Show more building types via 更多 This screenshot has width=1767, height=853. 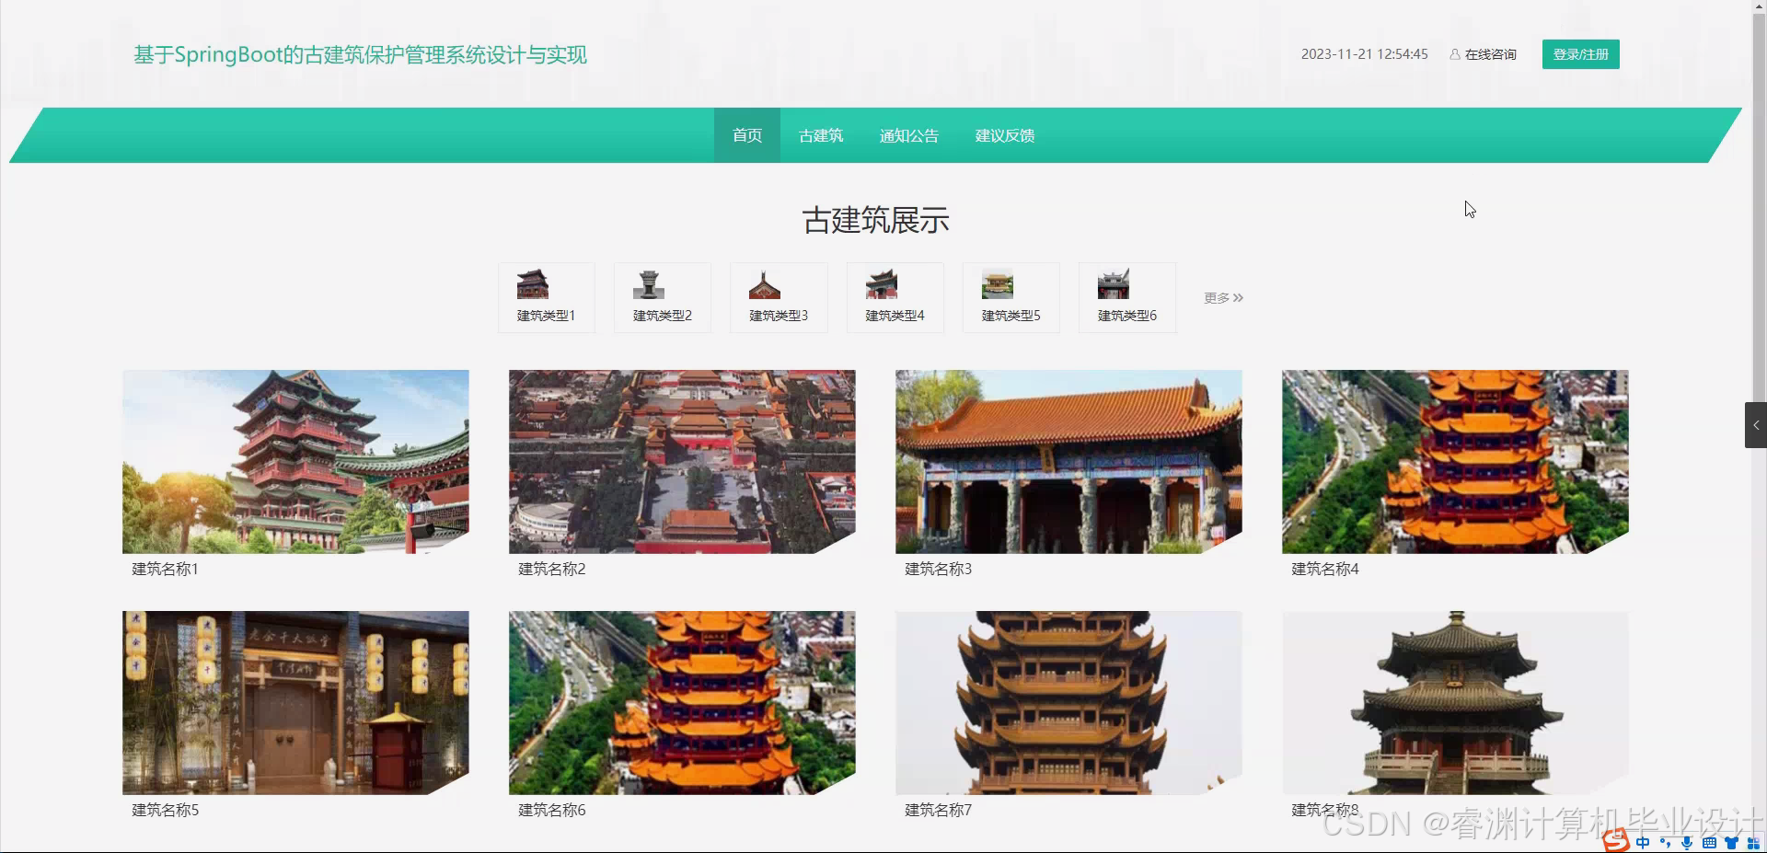[1223, 297]
